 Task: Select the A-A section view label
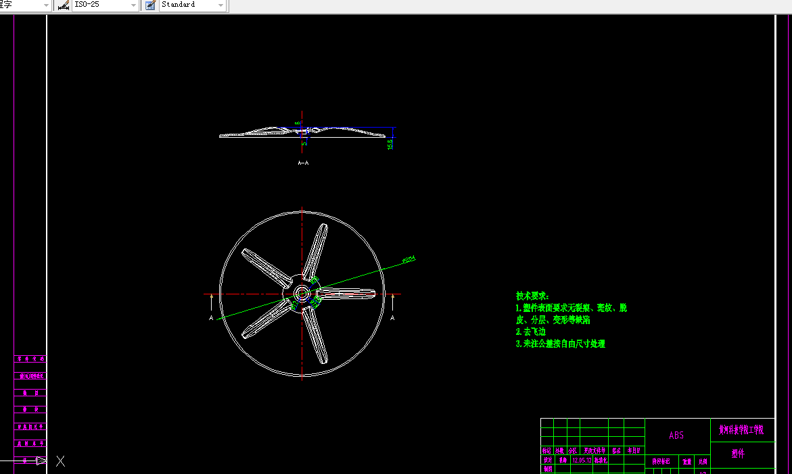point(303,163)
